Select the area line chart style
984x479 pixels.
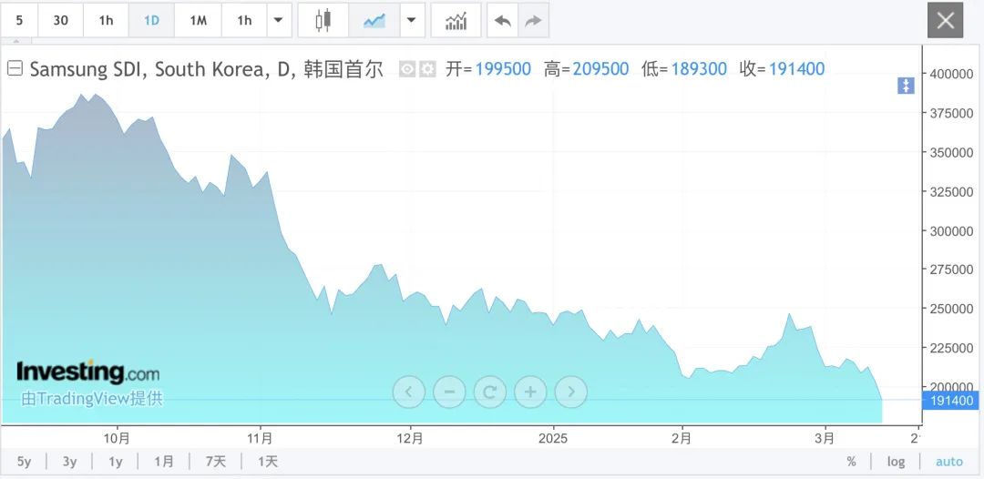tap(374, 21)
